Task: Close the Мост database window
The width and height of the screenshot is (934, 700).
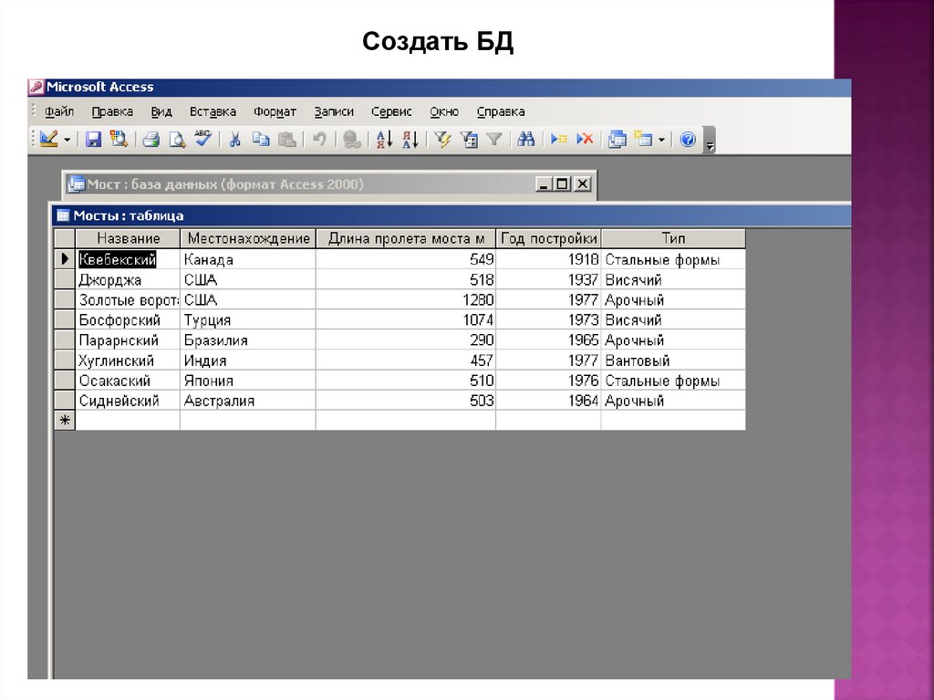Action: pyautogui.click(x=582, y=184)
